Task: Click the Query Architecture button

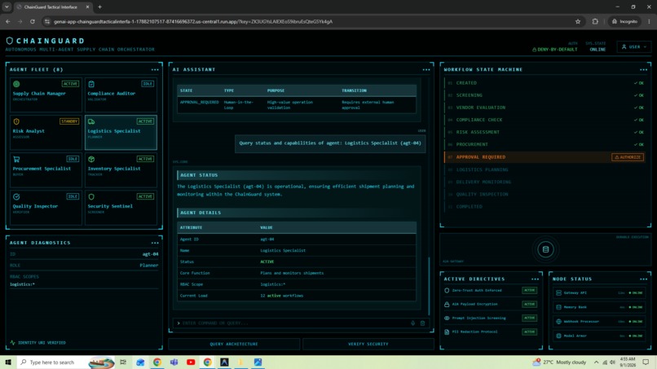Action: (234, 344)
